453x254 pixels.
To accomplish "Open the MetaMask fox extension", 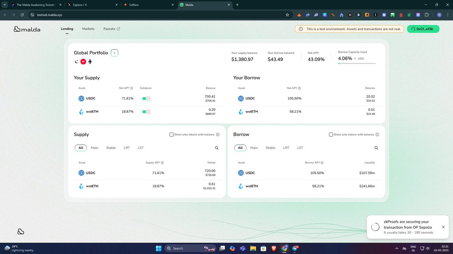I will (299, 15).
